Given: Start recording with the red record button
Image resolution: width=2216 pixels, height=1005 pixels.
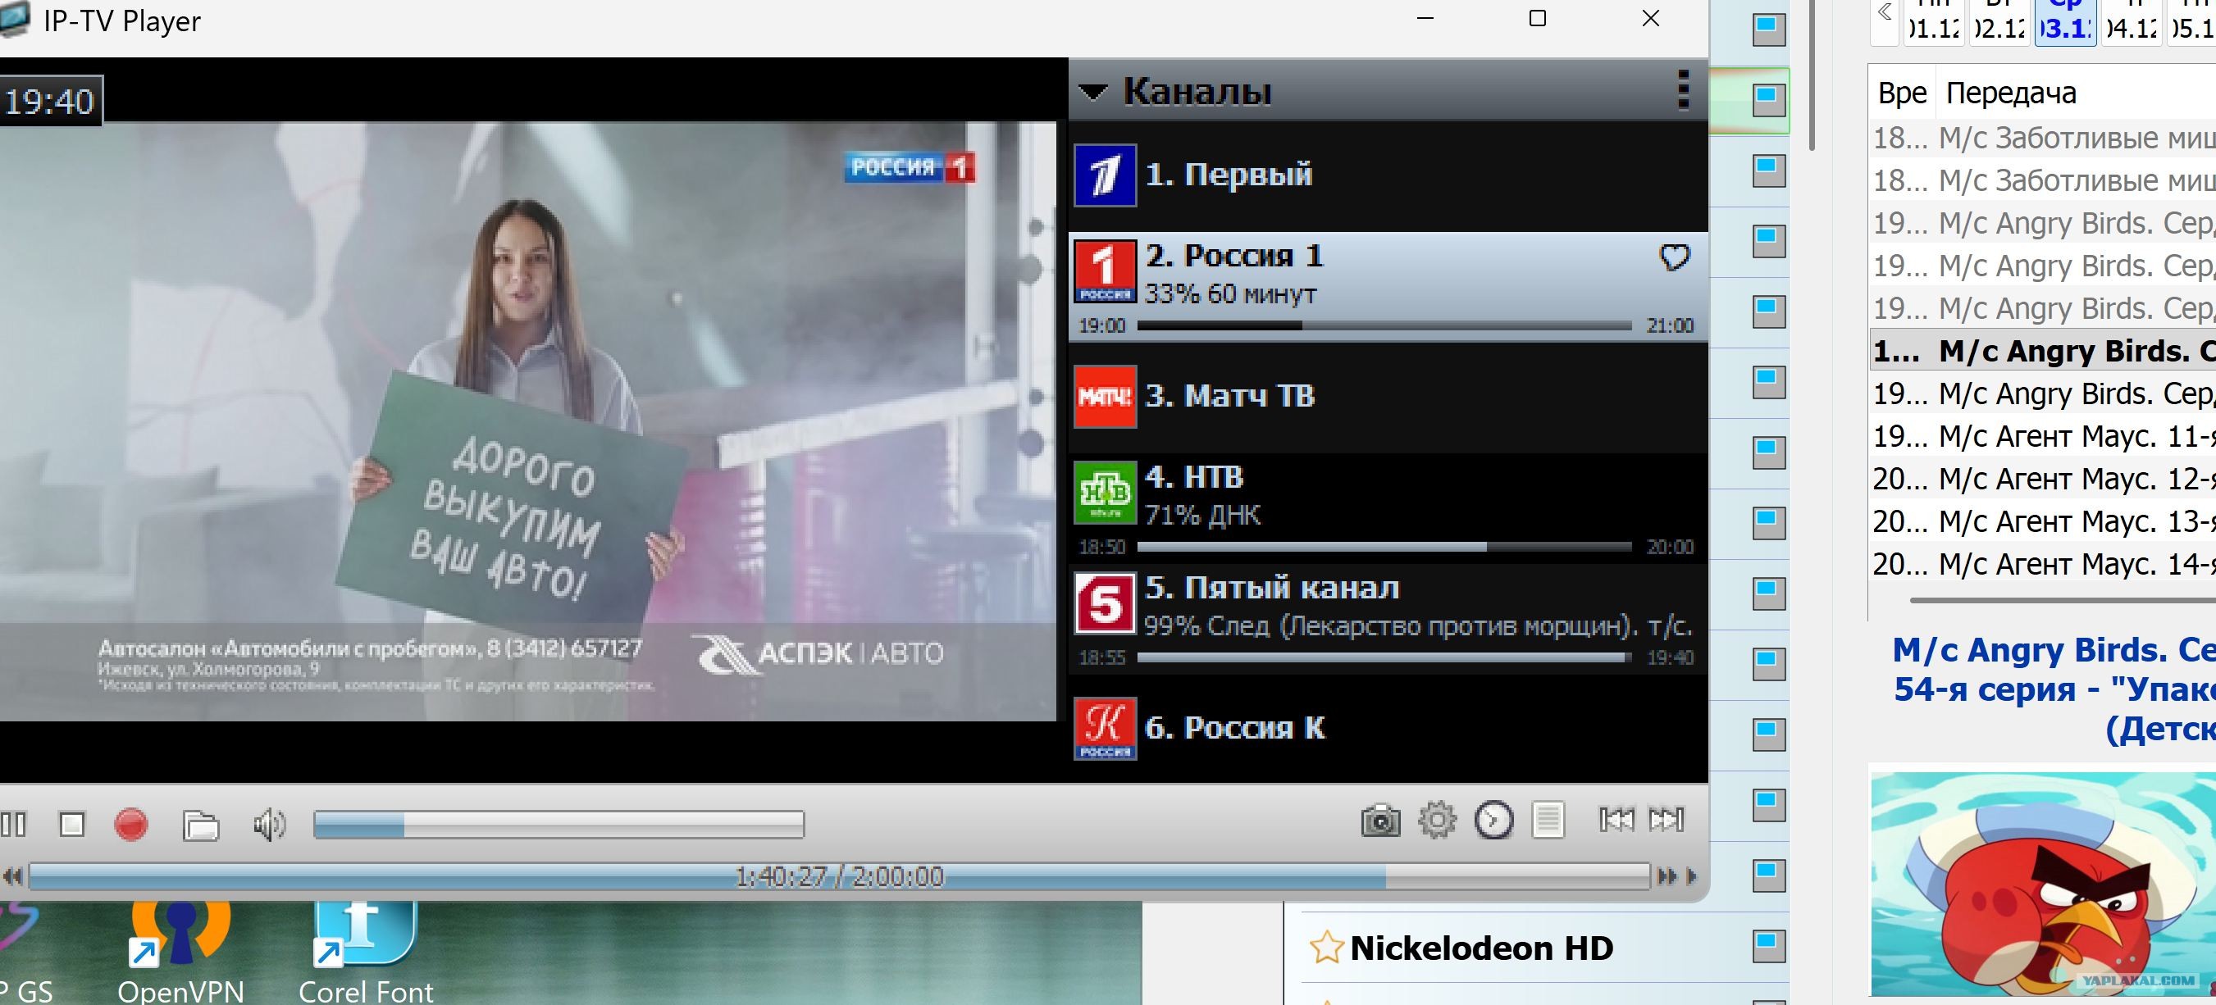Looking at the screenshot, I should pyautogui.click(x=130, y=824).
